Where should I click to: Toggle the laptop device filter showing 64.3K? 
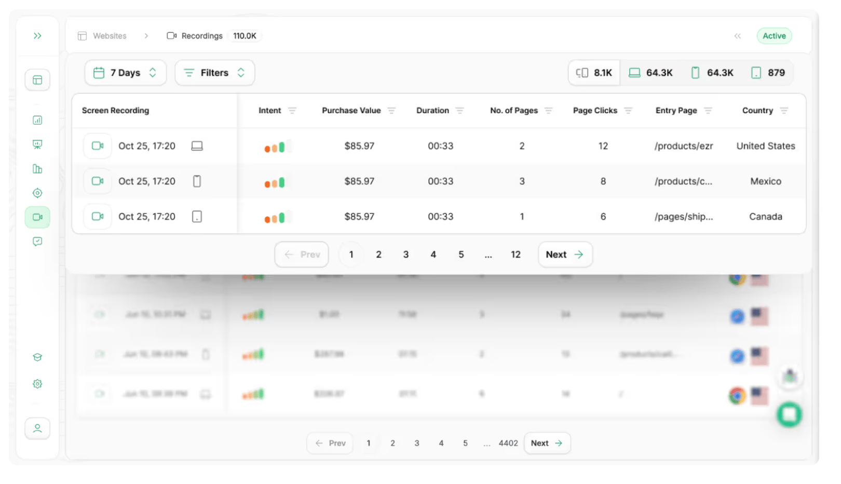click(x=650, y=73)
